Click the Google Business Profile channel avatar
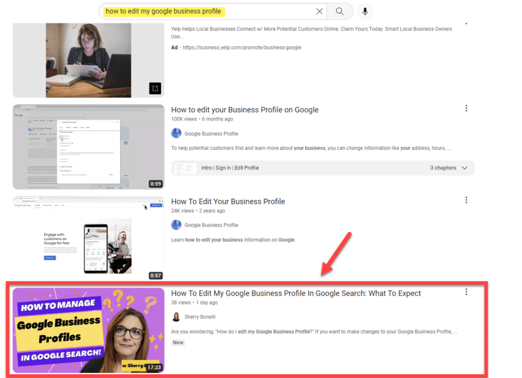 point(176,133)
